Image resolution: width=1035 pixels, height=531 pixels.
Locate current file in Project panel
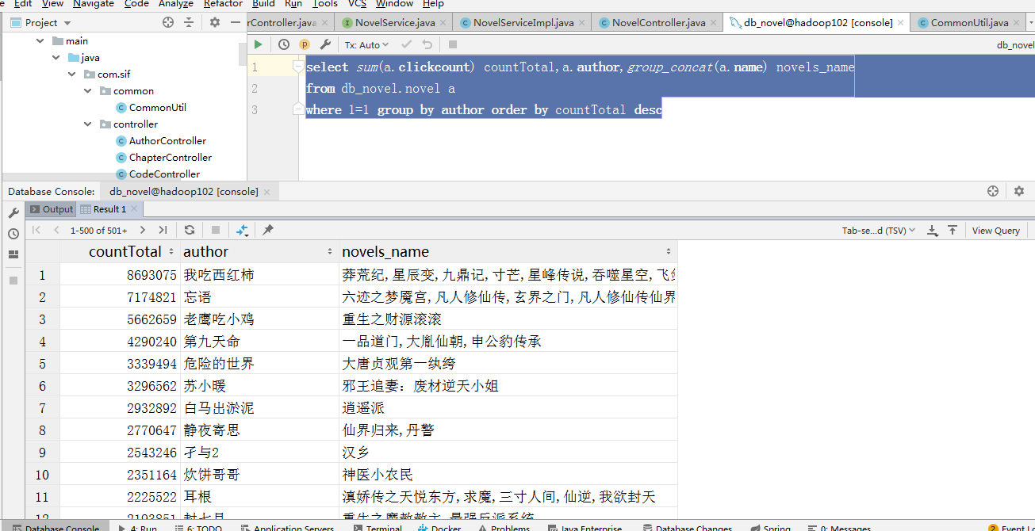coord(168,23)
